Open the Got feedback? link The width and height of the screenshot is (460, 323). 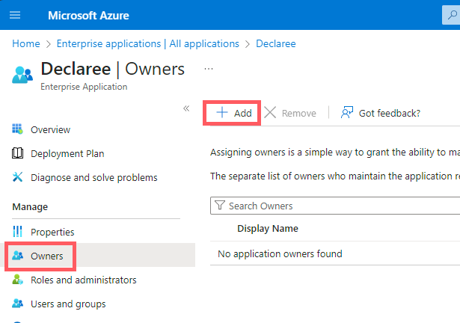click(381, 113)
